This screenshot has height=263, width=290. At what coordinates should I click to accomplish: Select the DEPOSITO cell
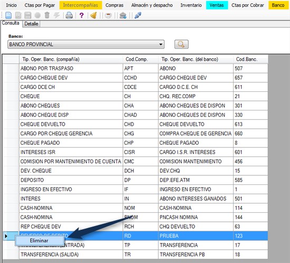pyautogui.click(x=71, y=180)
